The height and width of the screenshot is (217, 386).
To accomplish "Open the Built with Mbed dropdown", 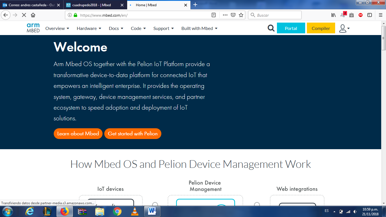I will [199, 28].
